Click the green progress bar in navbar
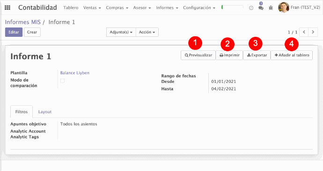Image resolution: width=323 pixels, height=171 pixels. pos(232,7)
